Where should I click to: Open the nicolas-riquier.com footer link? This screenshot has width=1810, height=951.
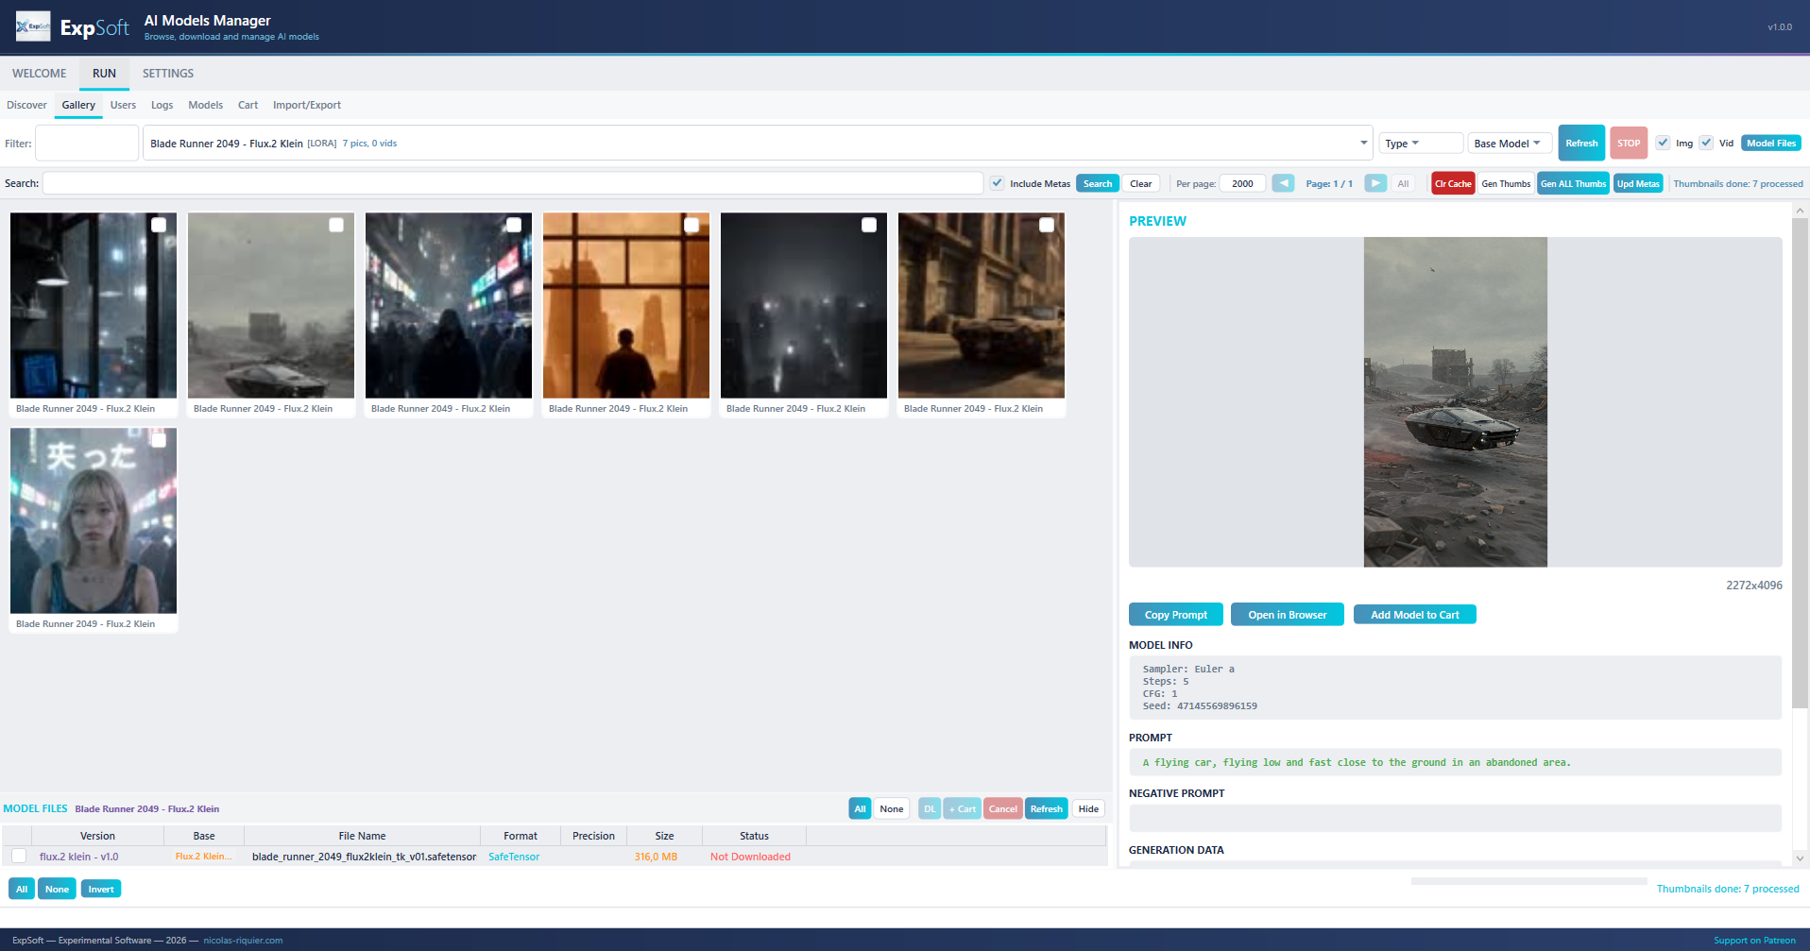pyautogui.click(x=243, y=940)
